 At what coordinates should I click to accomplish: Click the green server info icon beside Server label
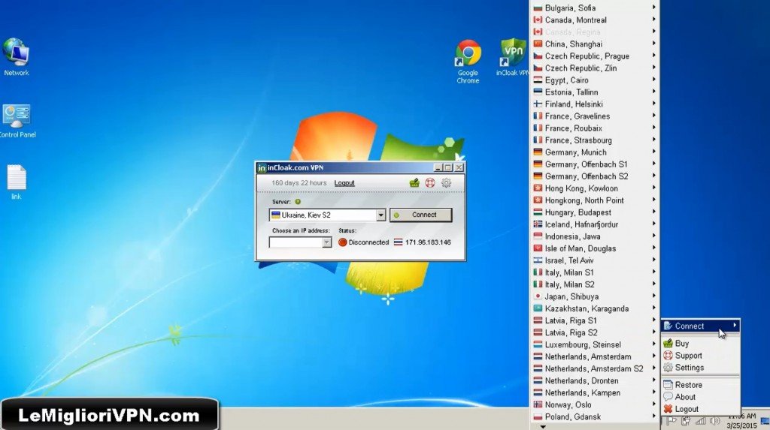[x=298, y=202]
